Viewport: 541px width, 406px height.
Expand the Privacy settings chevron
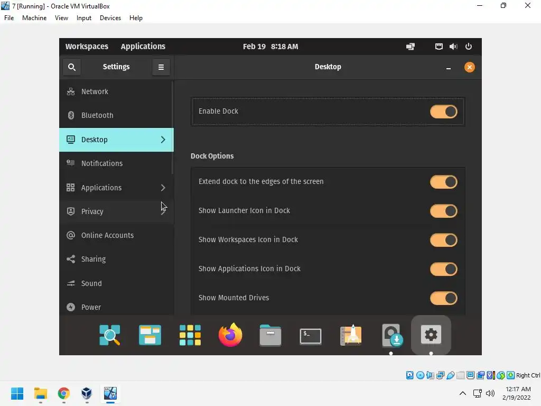pos(163,211)
